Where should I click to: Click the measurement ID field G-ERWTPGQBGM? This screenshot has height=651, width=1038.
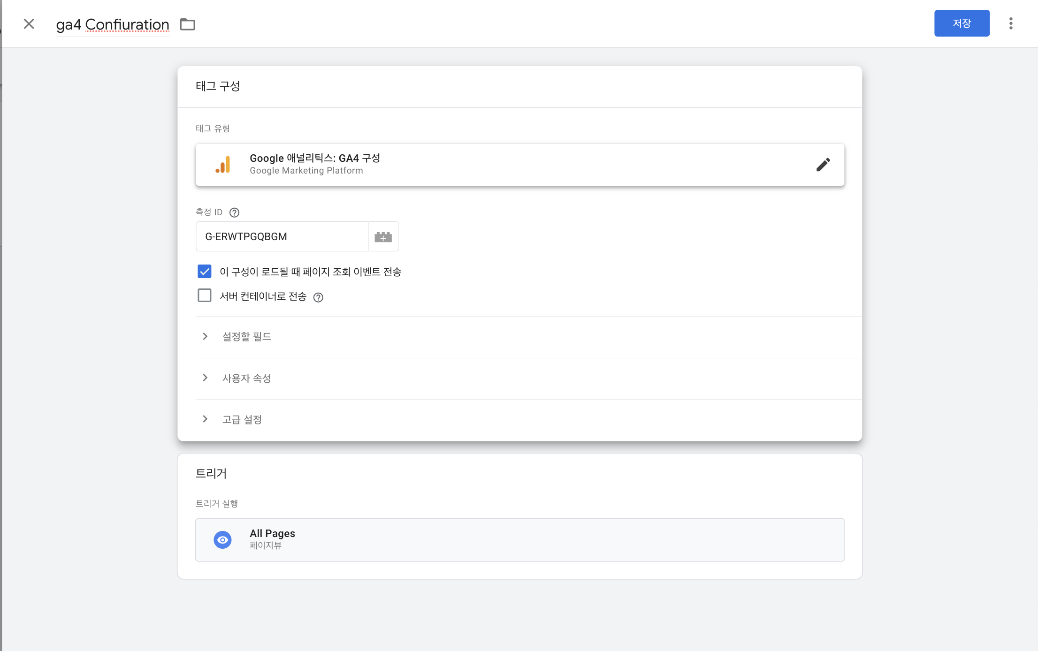click(282, 236)
